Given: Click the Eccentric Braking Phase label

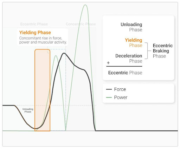Looking at the screenshot, I should pyautogui.click(x=163, y=51).
